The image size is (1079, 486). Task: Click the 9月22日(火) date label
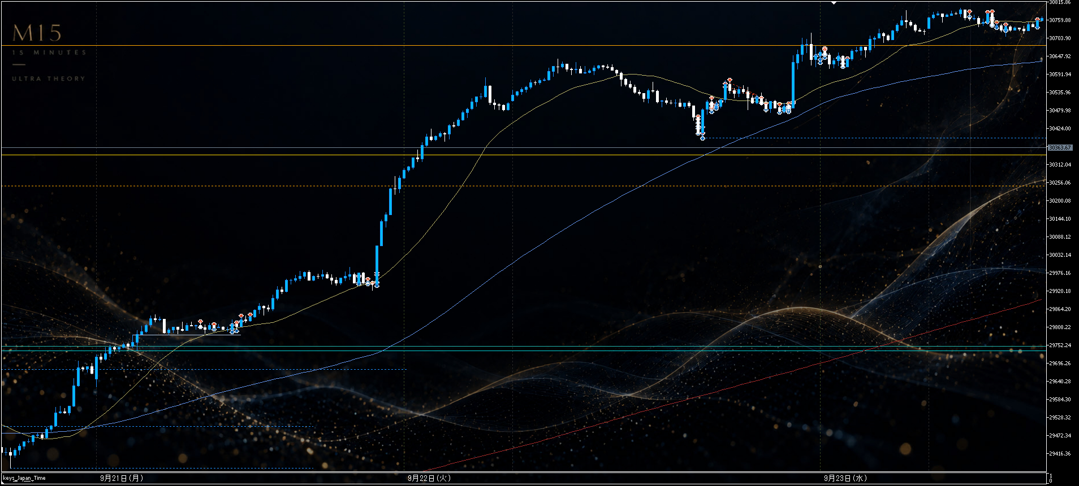(x=429, y=478)
